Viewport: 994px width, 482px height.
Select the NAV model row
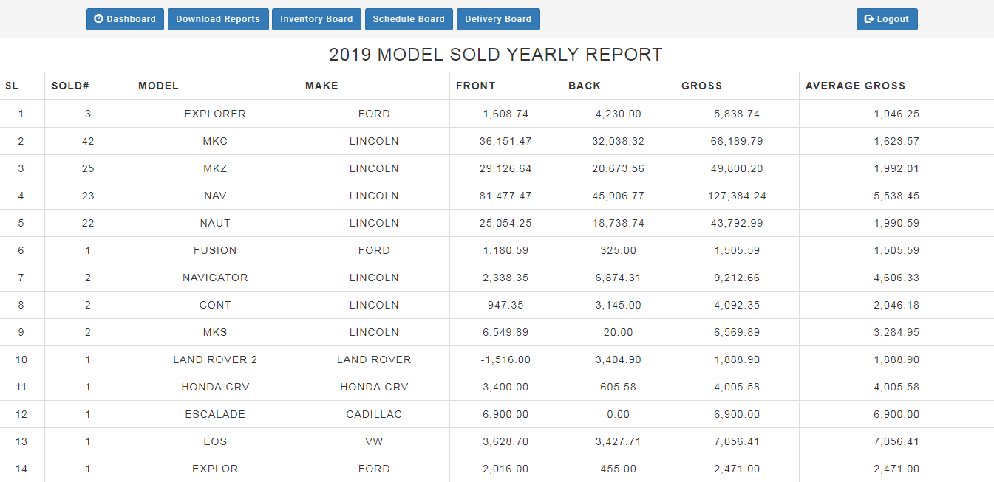point(215,196)
